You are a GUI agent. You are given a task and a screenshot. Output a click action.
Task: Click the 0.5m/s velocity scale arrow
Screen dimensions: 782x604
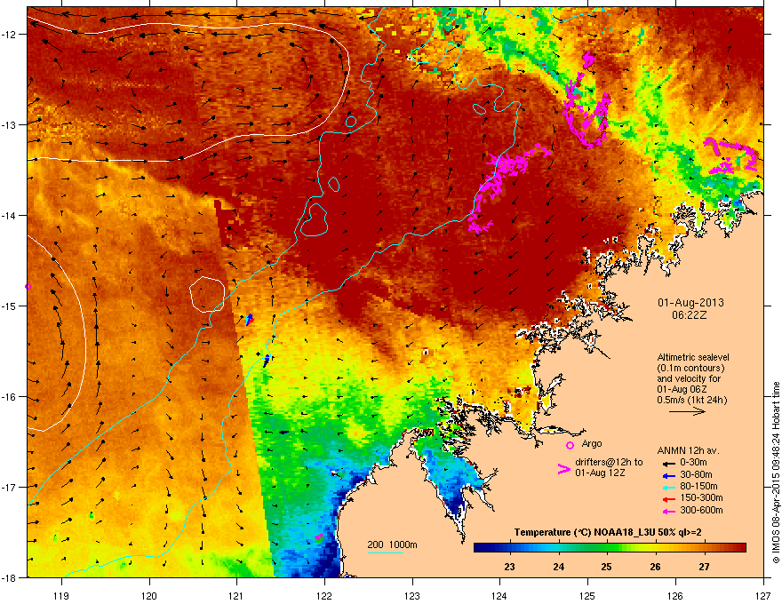(687, 411)
